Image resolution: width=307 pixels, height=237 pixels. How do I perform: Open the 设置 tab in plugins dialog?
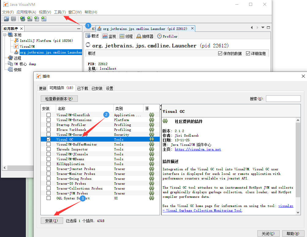(x=109, y=88)
